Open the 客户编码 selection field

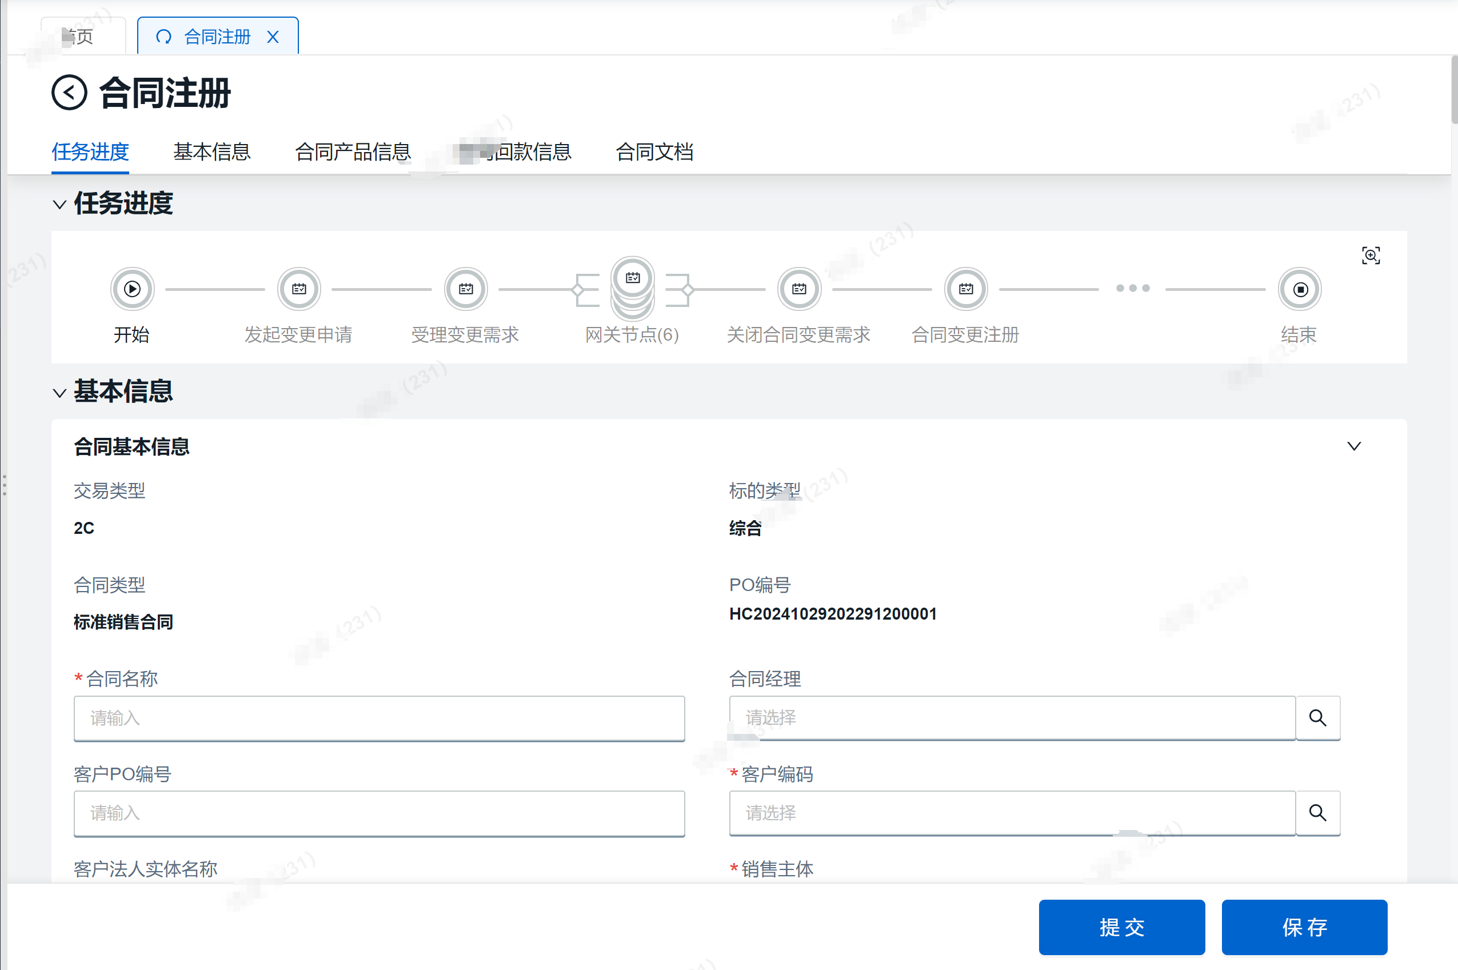(x=1013, y=813)
